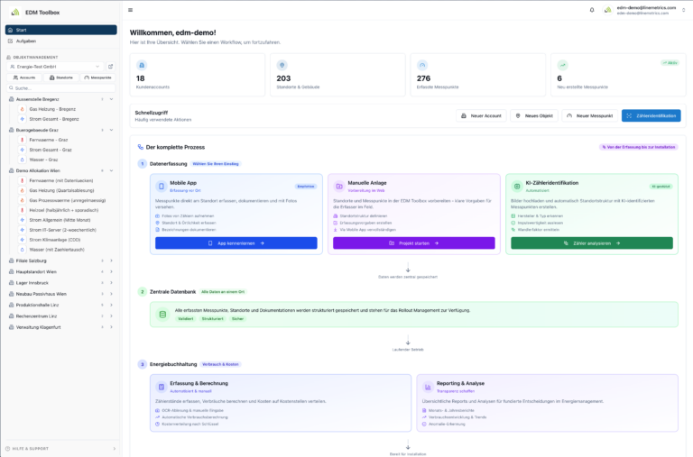The height and width of the screenshot is (457, 693).
Task: Click lightning icon of Strom Allgemein (Mitte Monat)
Action: (x=22, y=220)
